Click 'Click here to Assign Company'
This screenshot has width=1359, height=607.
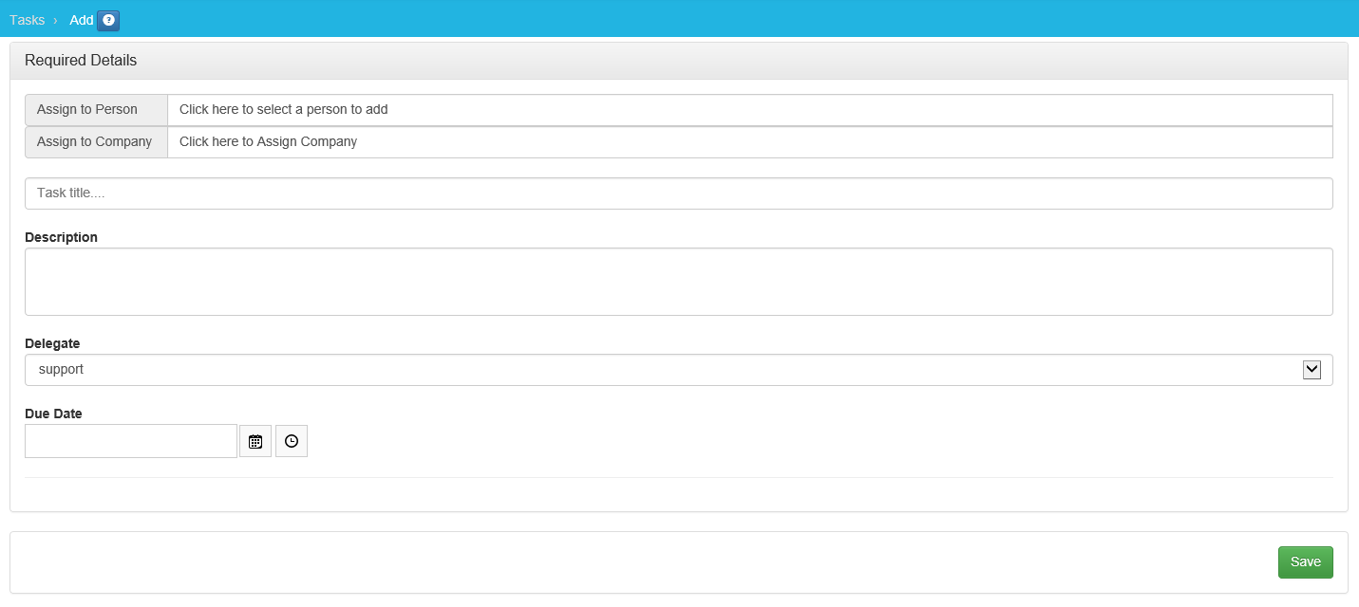pyautogui.click(x=268, y=142)
